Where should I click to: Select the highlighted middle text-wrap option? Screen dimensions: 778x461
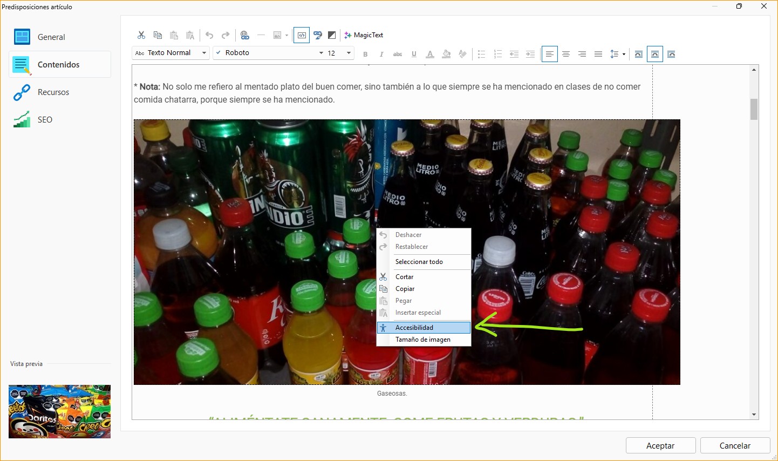pos(654,54)
